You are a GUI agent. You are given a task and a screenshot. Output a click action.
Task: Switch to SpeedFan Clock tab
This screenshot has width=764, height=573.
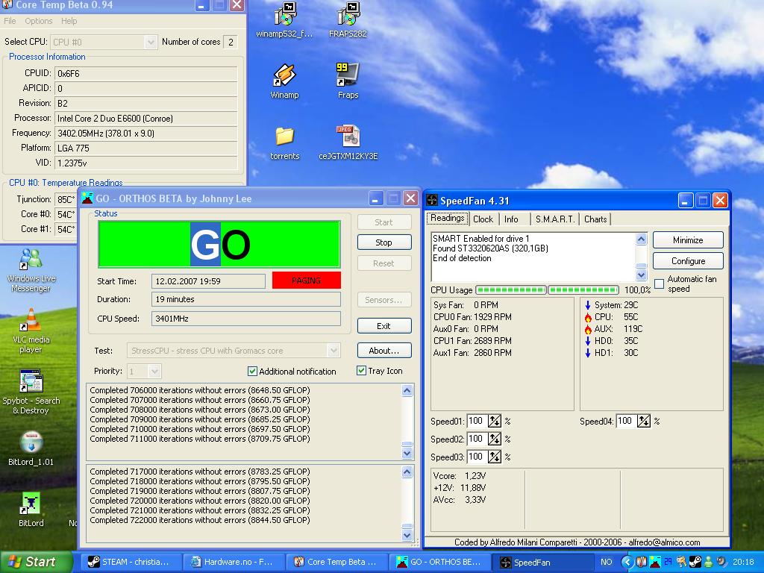pos(483,219)
